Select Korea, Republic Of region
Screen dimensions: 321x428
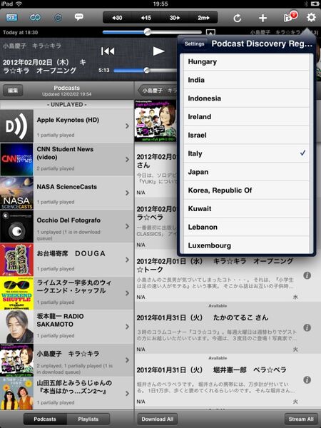247,190
